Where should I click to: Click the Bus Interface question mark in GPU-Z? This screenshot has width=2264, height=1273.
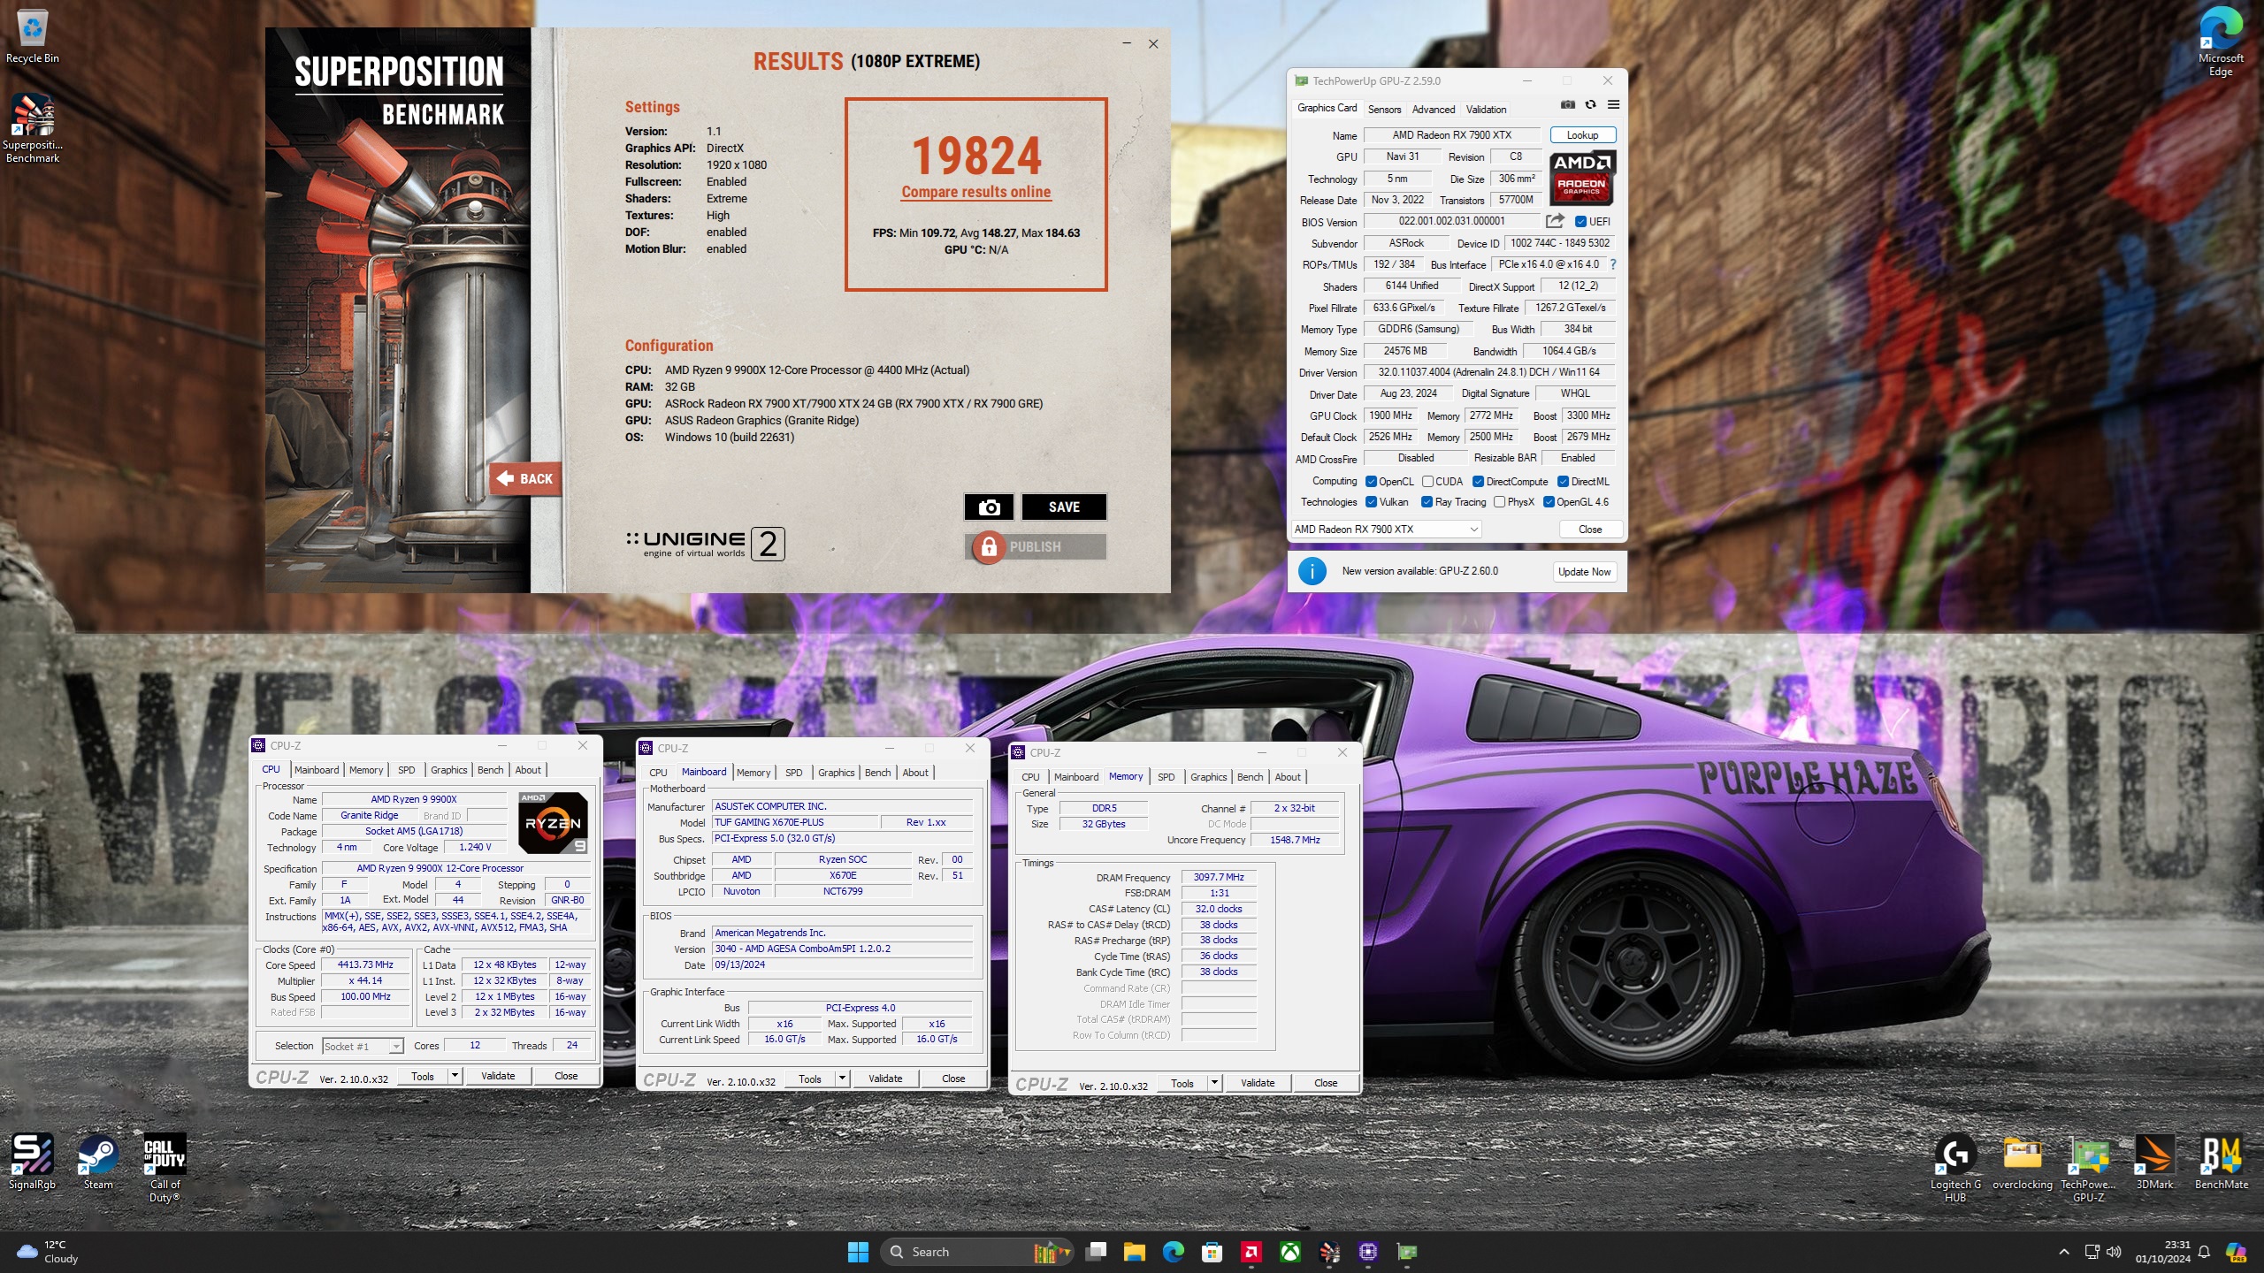(1613, 264)
